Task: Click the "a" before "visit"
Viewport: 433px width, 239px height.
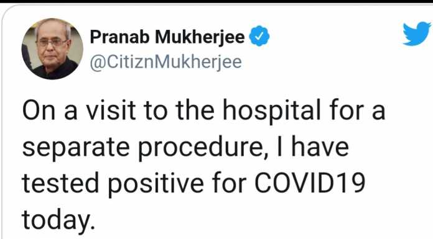Action: 71,113
